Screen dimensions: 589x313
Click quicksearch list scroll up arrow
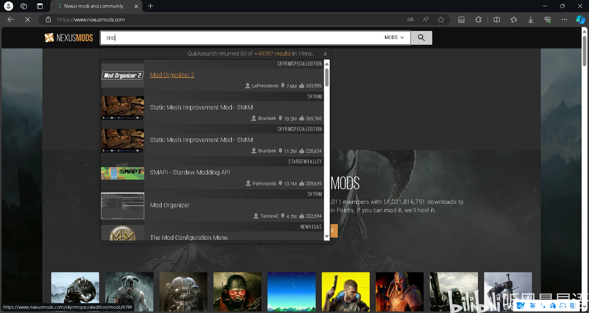pos(327,64)
